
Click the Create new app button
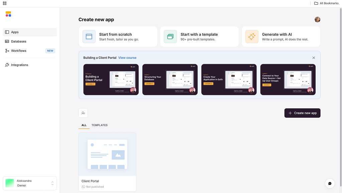(x=302, y=113)
